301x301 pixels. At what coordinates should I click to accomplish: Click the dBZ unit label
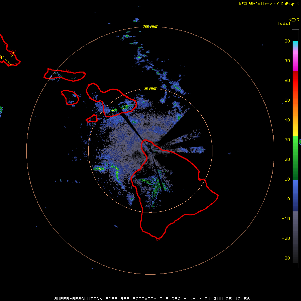(284, 23)
